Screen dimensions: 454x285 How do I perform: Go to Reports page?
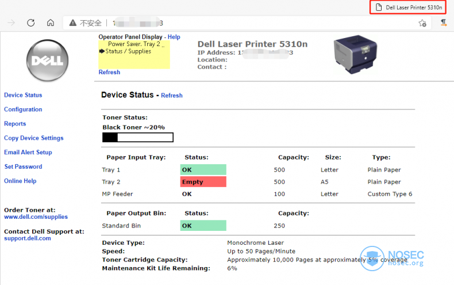[15, 124]
